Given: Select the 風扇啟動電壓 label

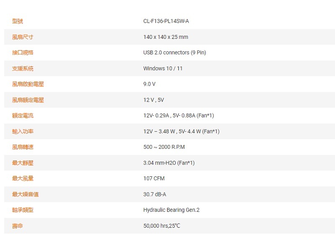Looking at the screenshot, I should 28,84.
